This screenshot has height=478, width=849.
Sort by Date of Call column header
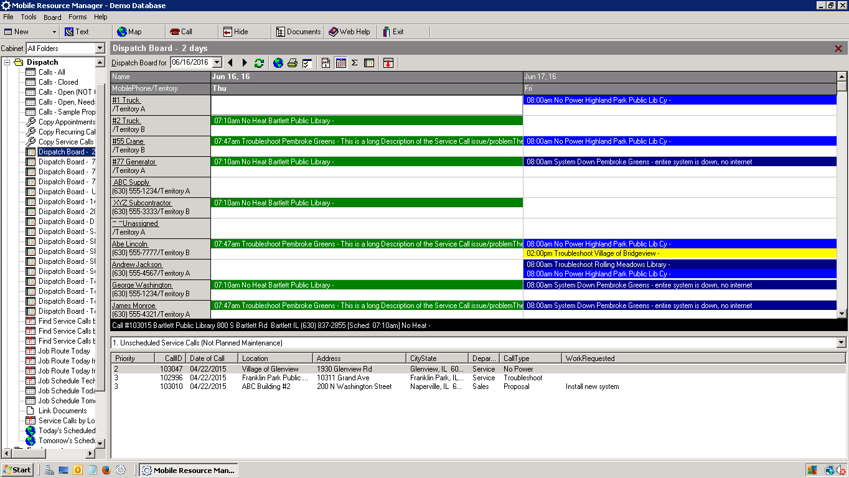[x=213, y=358]
